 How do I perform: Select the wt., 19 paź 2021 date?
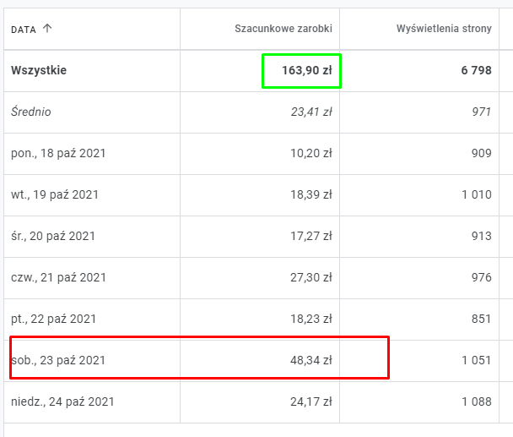click(55, 194)
